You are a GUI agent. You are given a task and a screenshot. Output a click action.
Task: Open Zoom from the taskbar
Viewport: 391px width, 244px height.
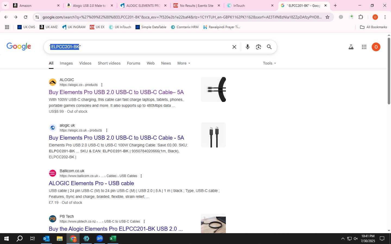(x=100, y=239)
